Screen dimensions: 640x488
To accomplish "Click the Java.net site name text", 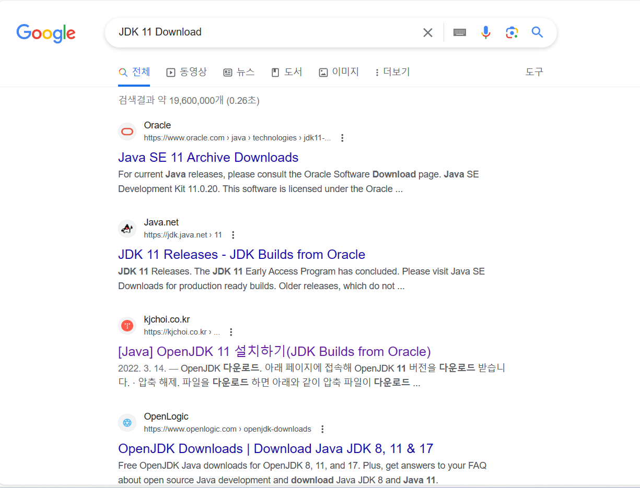I will pos(161,222).
